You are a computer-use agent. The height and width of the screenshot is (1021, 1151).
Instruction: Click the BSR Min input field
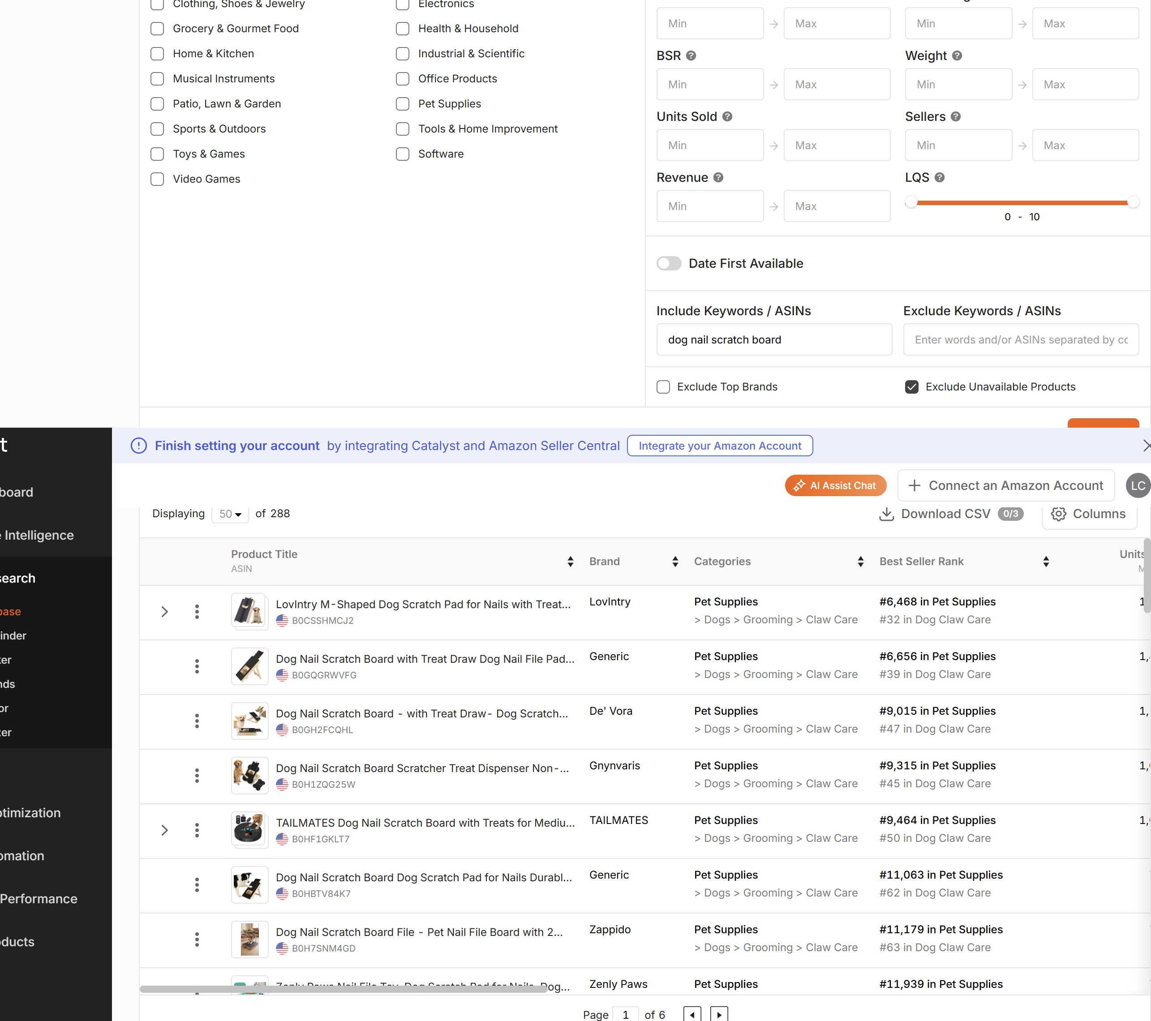(x=710, y=85)
